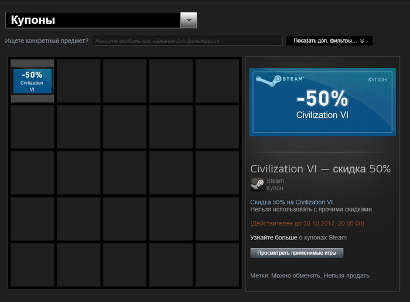Click the title Civilization VI — скидка 50%
The width and height of the screenshot is (410, 302).
[320, 169]
